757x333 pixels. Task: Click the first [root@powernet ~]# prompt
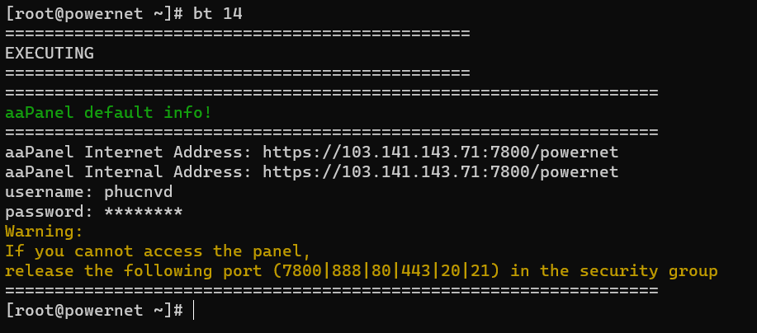click(x=93, y=14)
